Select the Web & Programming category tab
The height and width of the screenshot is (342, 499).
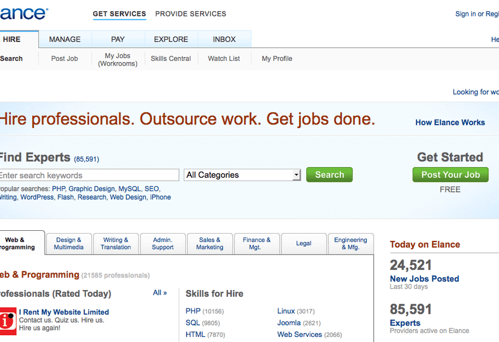point(22,243)
